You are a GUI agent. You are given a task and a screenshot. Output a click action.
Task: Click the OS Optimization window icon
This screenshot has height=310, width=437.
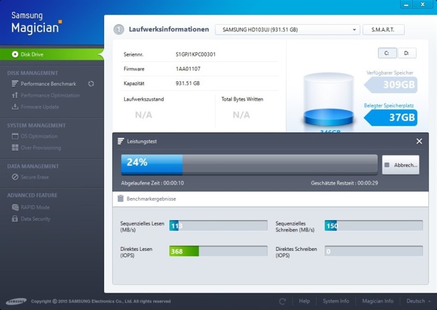pyautogui.click(x=15, y=136)
